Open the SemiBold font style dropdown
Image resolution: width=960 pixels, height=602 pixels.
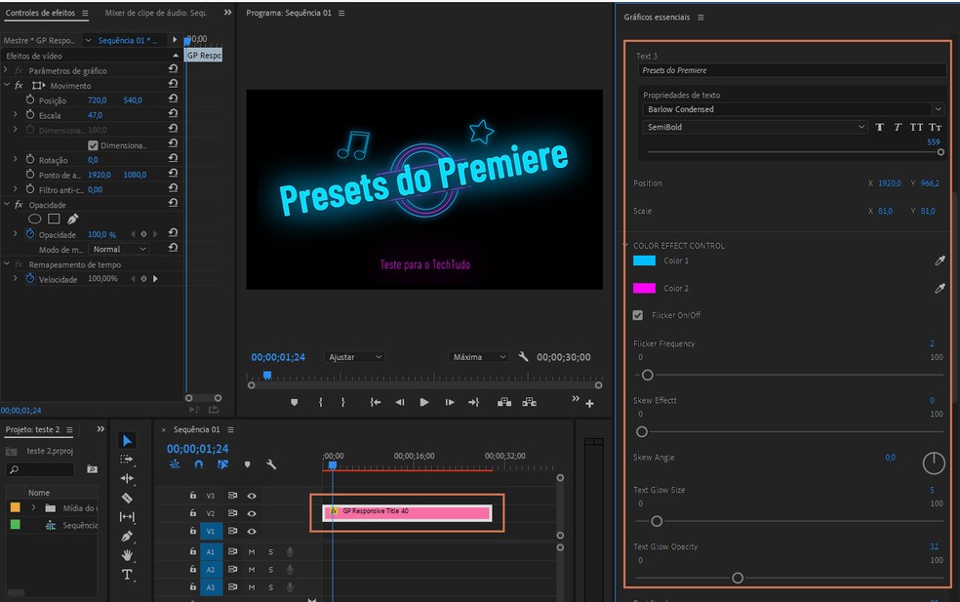point(862,127)
